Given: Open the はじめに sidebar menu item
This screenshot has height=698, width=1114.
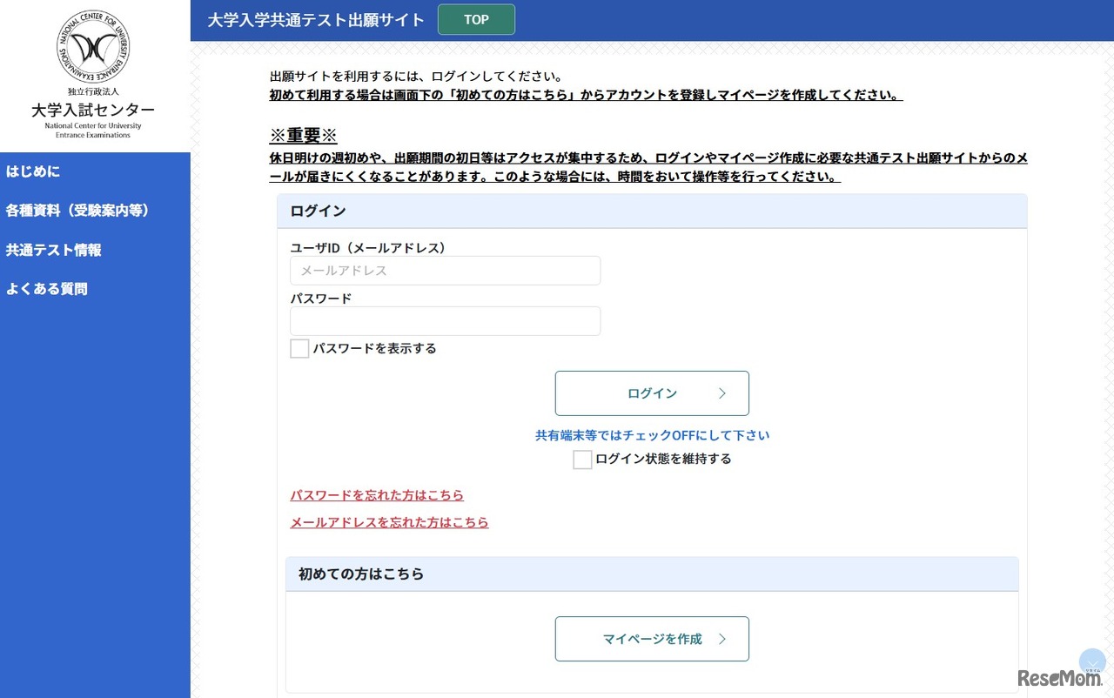Looking at the screenshot, I should 33,171.
